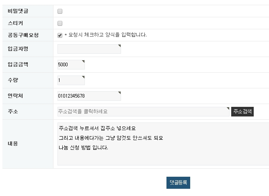Uncheck the 공동구매요청 checkbox

click(x=60, y=35)
